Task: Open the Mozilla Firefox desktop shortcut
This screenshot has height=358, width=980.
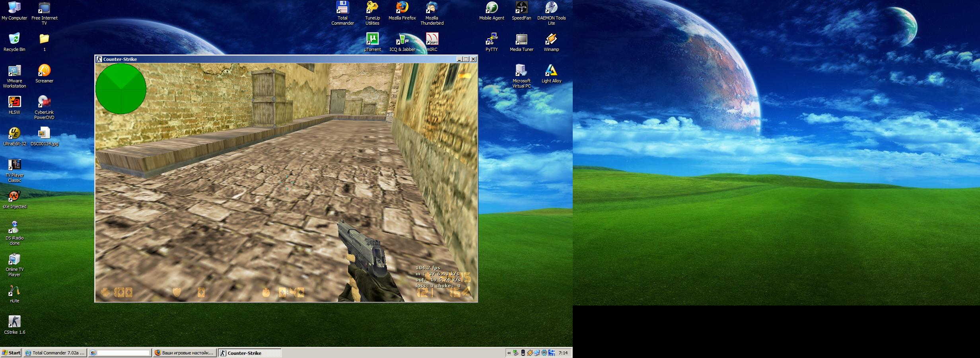Action: pyautogui.click(x=402, y=8)
